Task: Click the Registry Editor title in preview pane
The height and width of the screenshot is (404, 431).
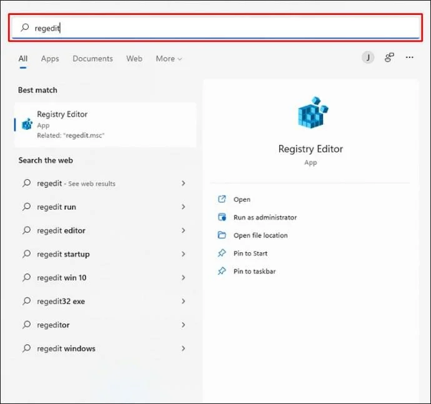Action: point(310,149)
